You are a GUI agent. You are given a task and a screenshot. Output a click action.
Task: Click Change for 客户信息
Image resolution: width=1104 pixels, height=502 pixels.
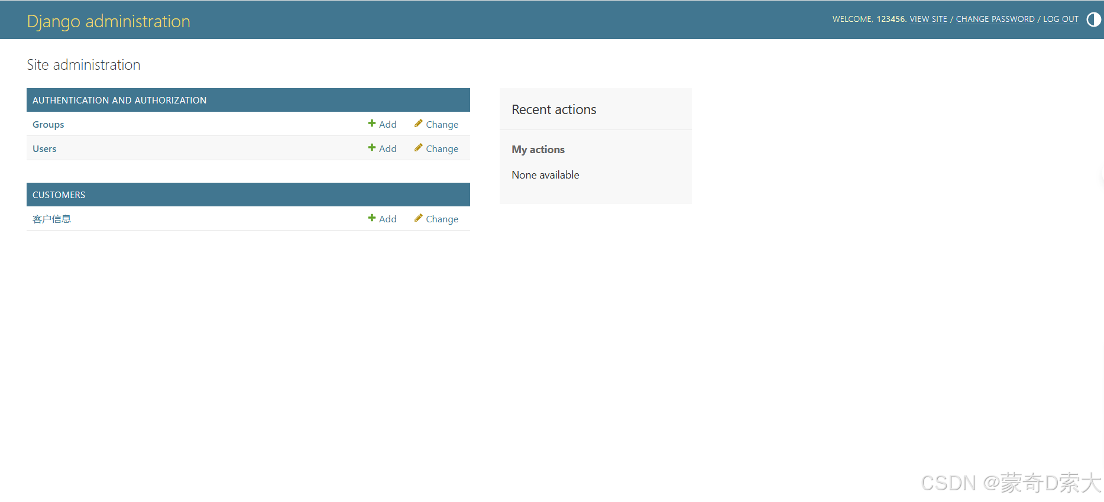tap(436, 219)
